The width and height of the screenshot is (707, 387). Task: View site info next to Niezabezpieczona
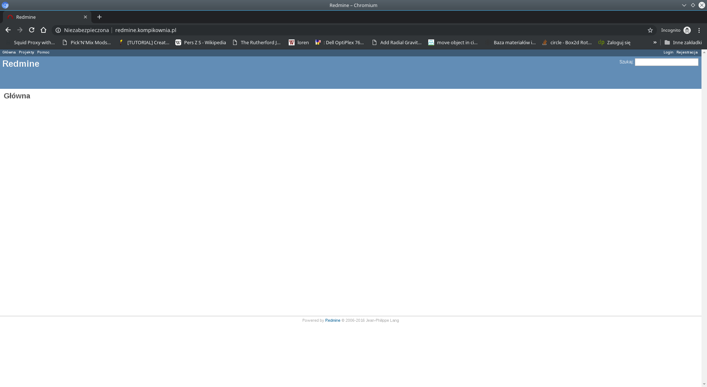[58, 30]
